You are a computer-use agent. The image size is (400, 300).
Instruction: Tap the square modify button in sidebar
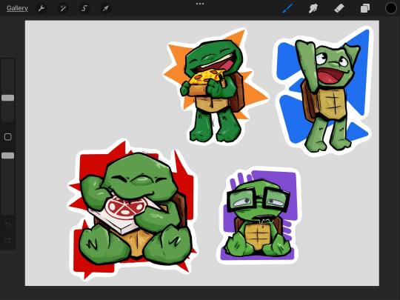pyautogui.click(x=8, y=137)
